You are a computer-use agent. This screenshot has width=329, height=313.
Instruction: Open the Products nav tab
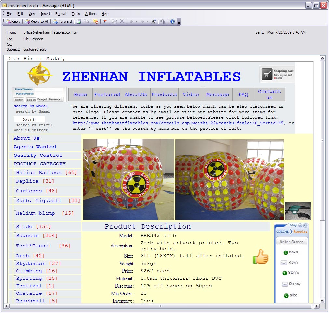164,94
